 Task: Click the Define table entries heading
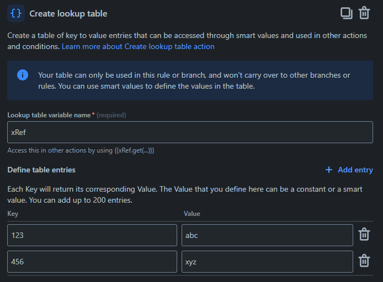41,170
